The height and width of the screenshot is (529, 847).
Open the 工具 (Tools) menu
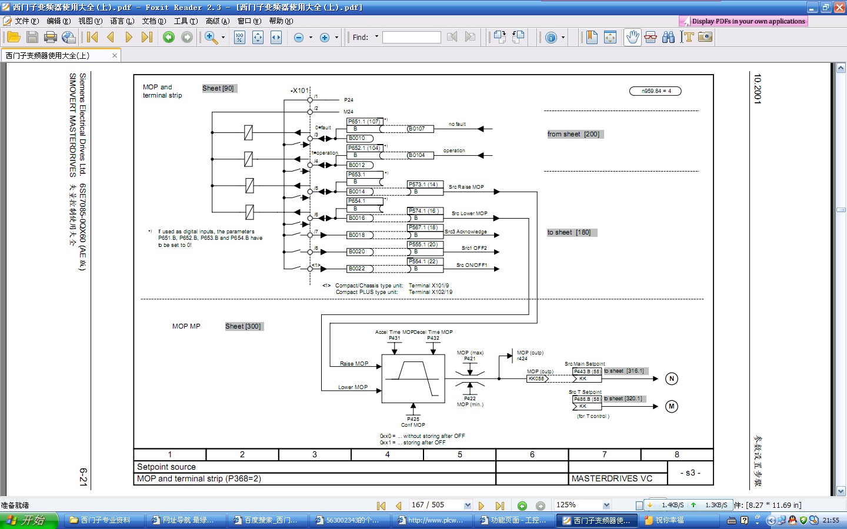coord(185,21)
